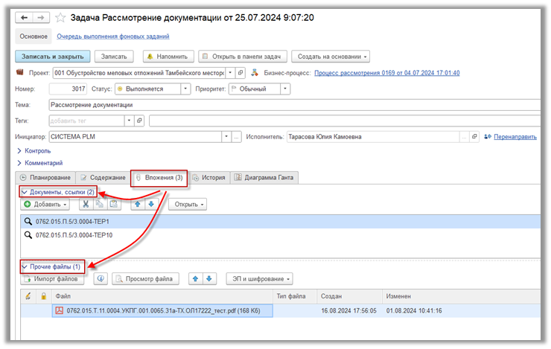551x349 pixels.
Task: Click the ellipsis button in Исполнитель field
Action: pyautogui.click(x=464, y=137)
